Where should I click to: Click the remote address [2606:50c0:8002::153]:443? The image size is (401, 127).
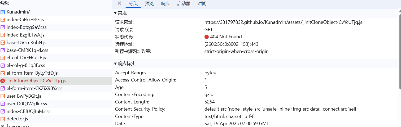click(231, 44)
